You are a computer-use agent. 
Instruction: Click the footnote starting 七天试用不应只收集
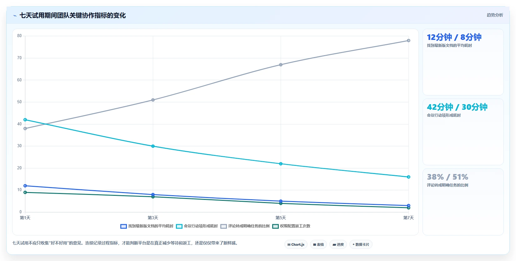(x=126, y=243)
